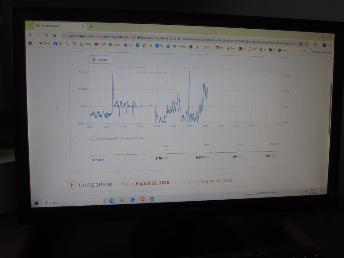Open the all bookmarks folder
344x258 pixels.
pyautogui.click(x=321, y=52)
